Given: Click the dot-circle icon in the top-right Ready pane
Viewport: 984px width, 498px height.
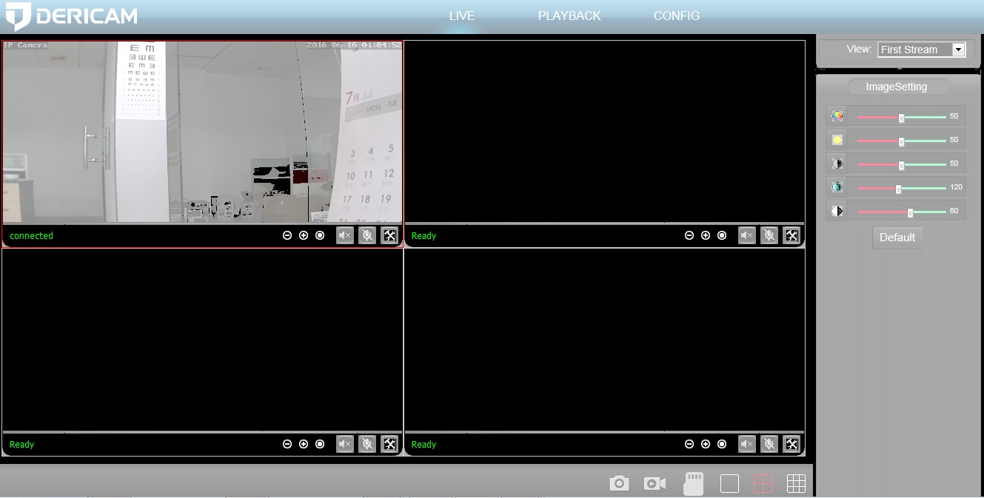Looking at the screenshot, I should 722,235.
